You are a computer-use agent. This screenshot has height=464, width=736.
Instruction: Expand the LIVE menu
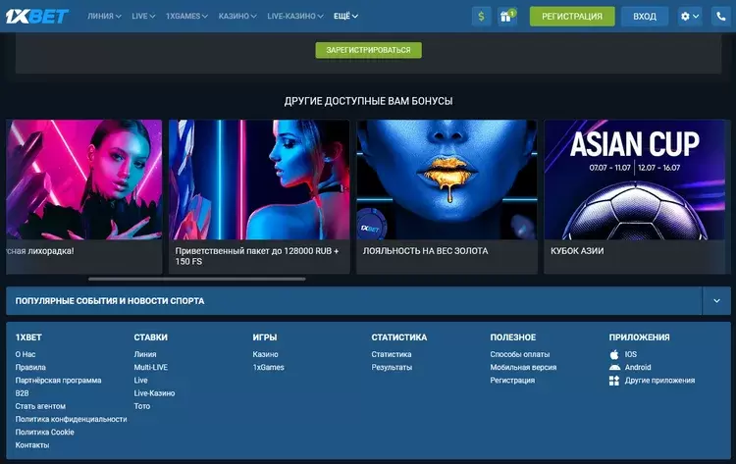coord(143,16)
